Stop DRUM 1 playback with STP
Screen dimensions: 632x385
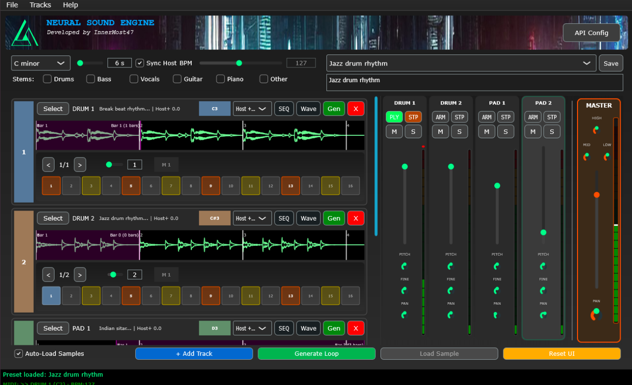click(413, 117)
